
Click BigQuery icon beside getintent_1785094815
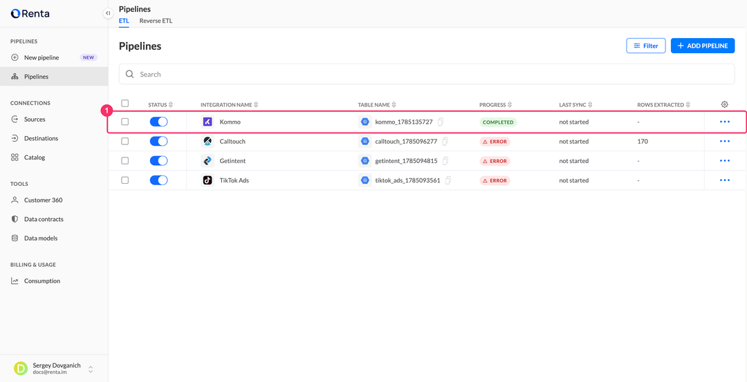(365, 161)
